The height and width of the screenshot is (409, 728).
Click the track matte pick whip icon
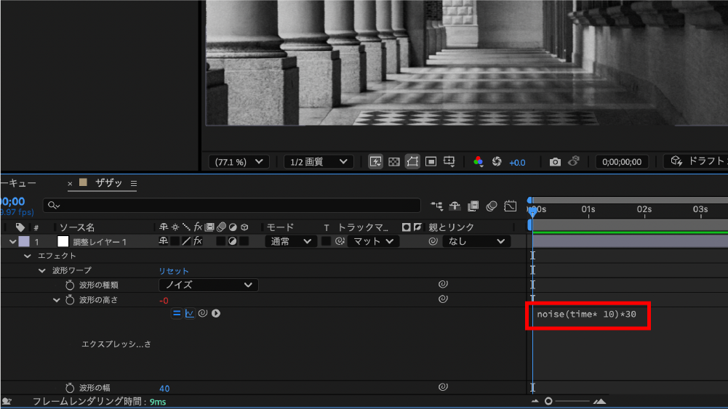click(x=340, y=241)
